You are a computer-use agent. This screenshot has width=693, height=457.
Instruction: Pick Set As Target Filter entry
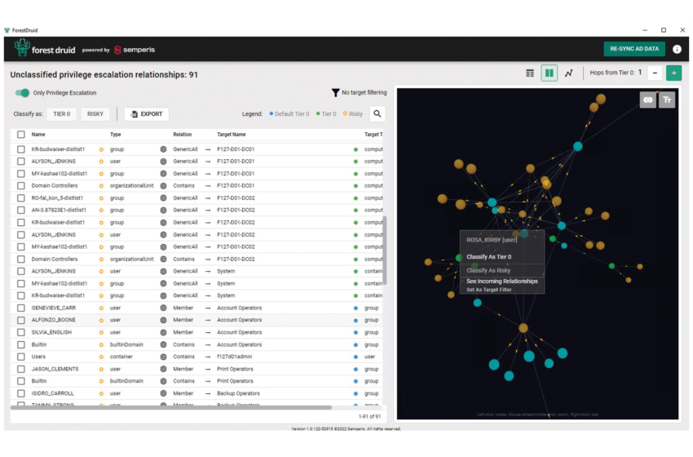[491, 290]
